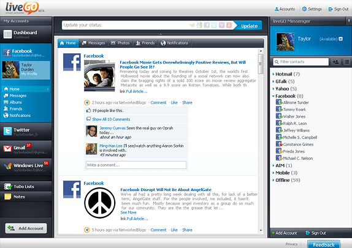Expand the AIM contact group
This screenshot has width=352, height=248.
click(274, 165)
